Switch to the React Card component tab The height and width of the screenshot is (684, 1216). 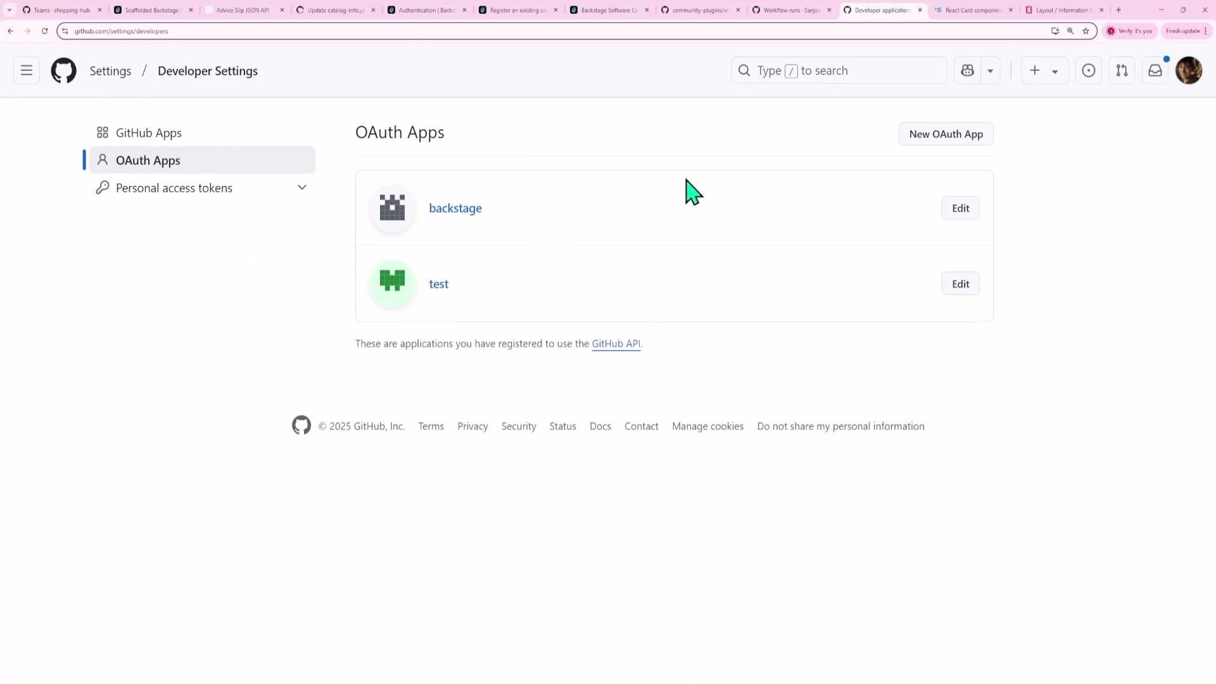click(973, 10)
